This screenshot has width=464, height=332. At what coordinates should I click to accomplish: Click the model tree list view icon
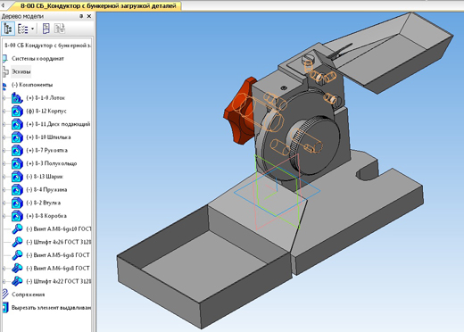(23, 29)
